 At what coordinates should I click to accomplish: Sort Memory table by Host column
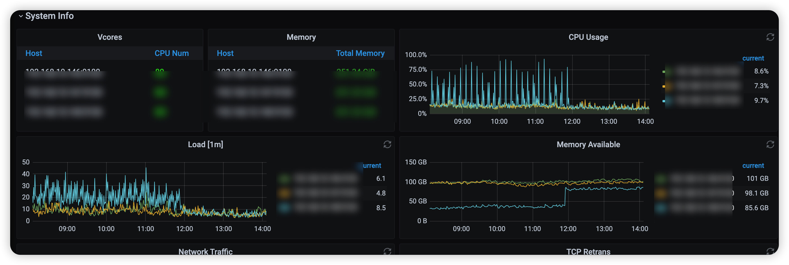[225, 53]
